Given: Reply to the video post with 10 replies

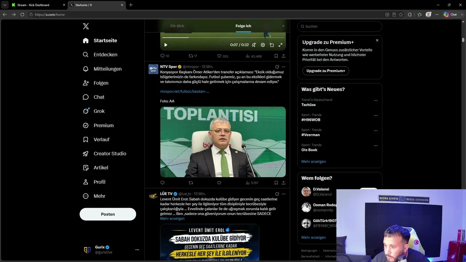Looking at the screenshot, I should click(165, 56).
